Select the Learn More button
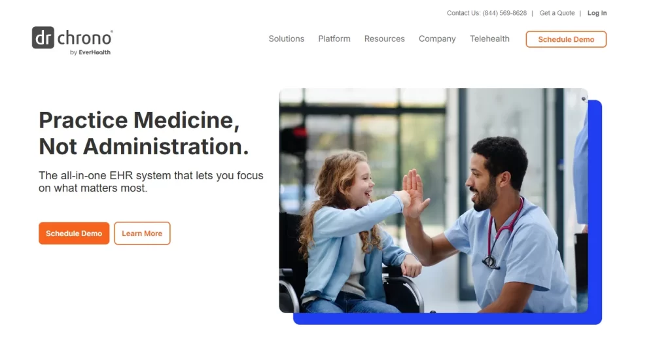Screen dimensions: 670x340 point(142,233)
